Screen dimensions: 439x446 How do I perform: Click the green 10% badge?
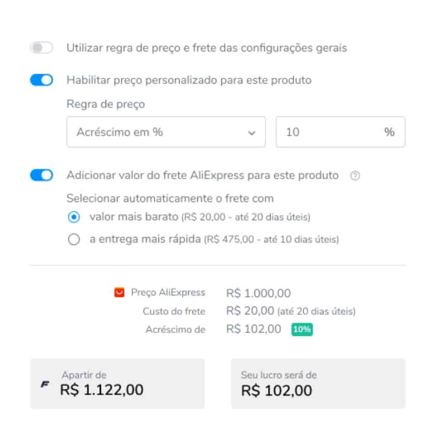[302, 329]
